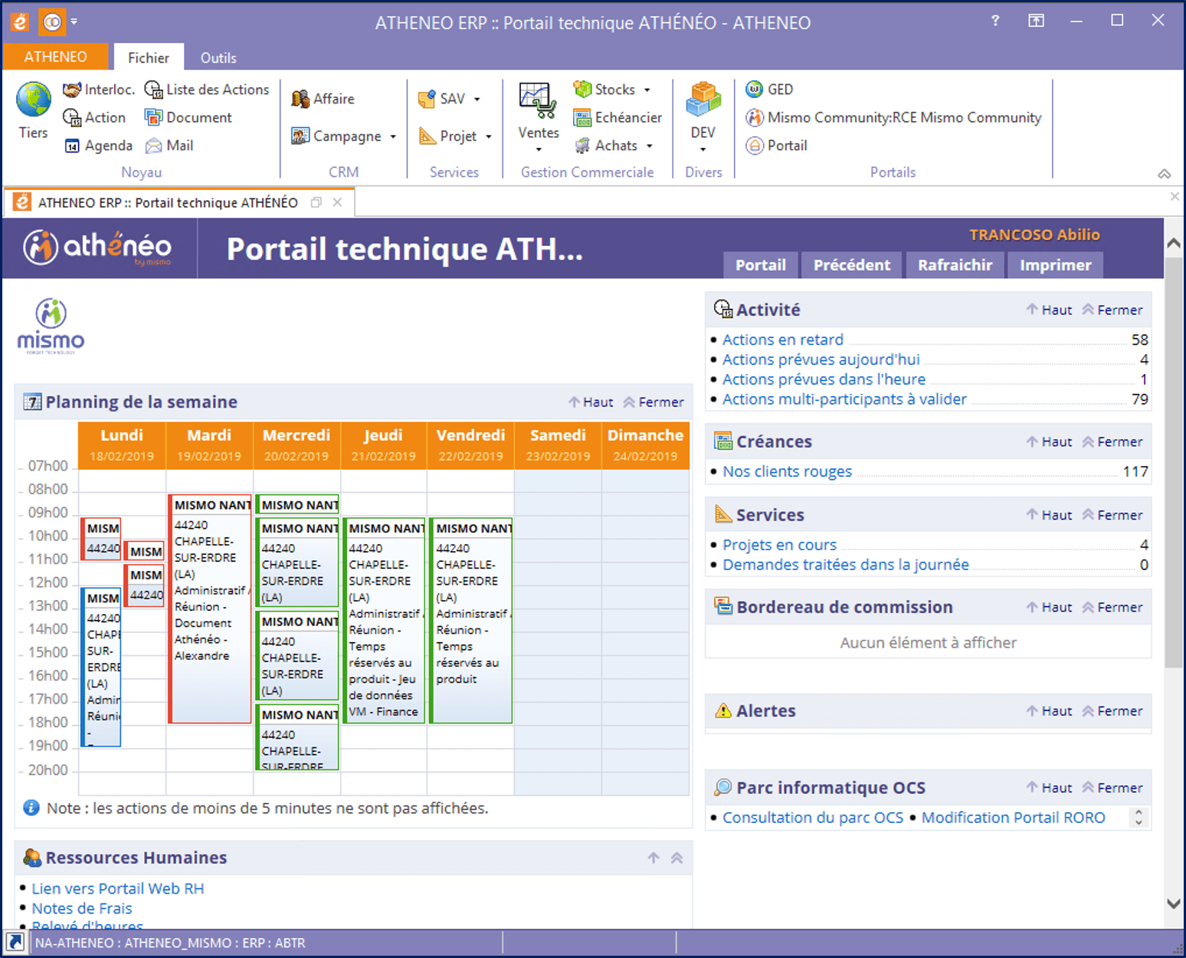The height and width of the screenshot is (958, 1186).
Task: Select the Jeudi 21/02/2019 column header
Action: pos(383,445)
